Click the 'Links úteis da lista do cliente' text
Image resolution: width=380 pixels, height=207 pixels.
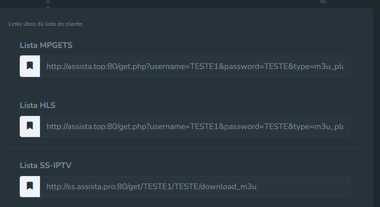click(x=46, y=24)
